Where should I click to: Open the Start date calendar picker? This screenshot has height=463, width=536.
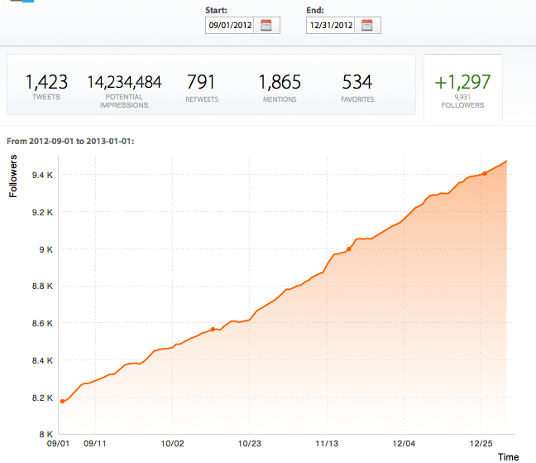tap(266, 25)
